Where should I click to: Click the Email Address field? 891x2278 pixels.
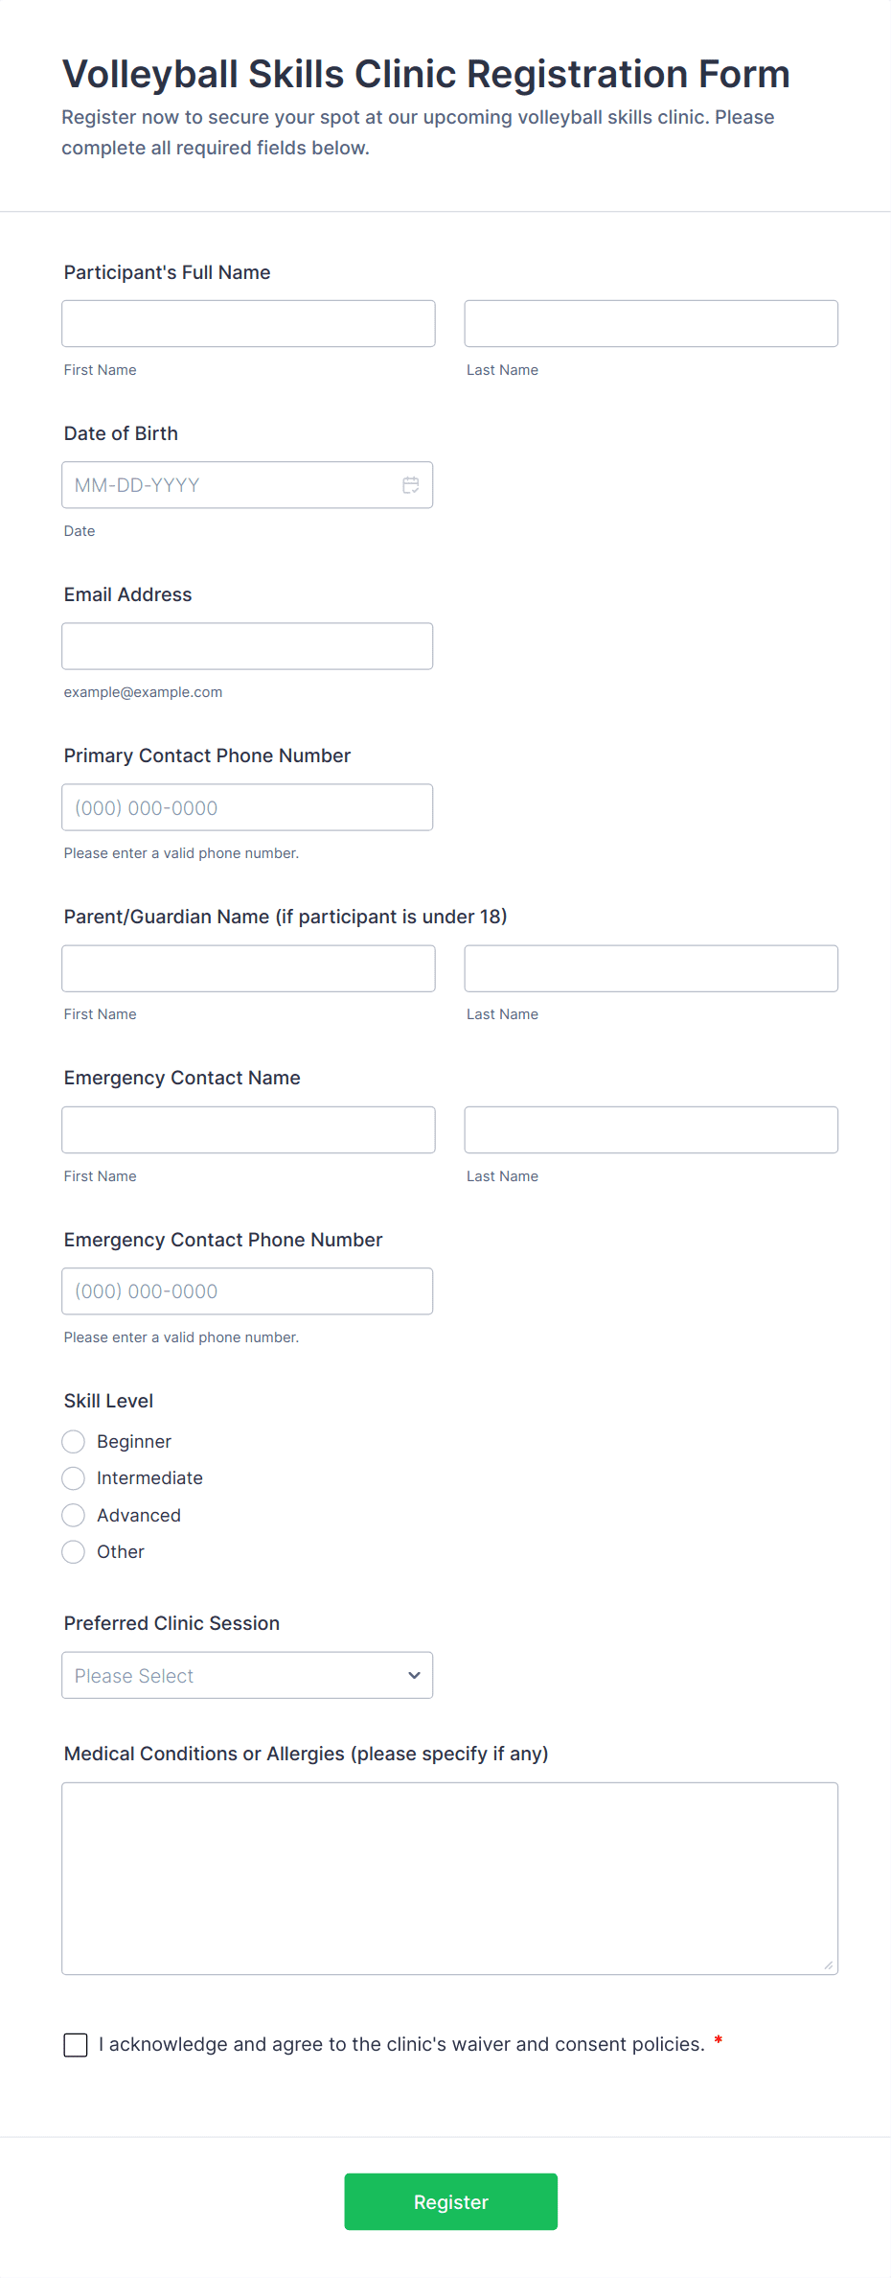pyautogui.click(x=247, y=646)
